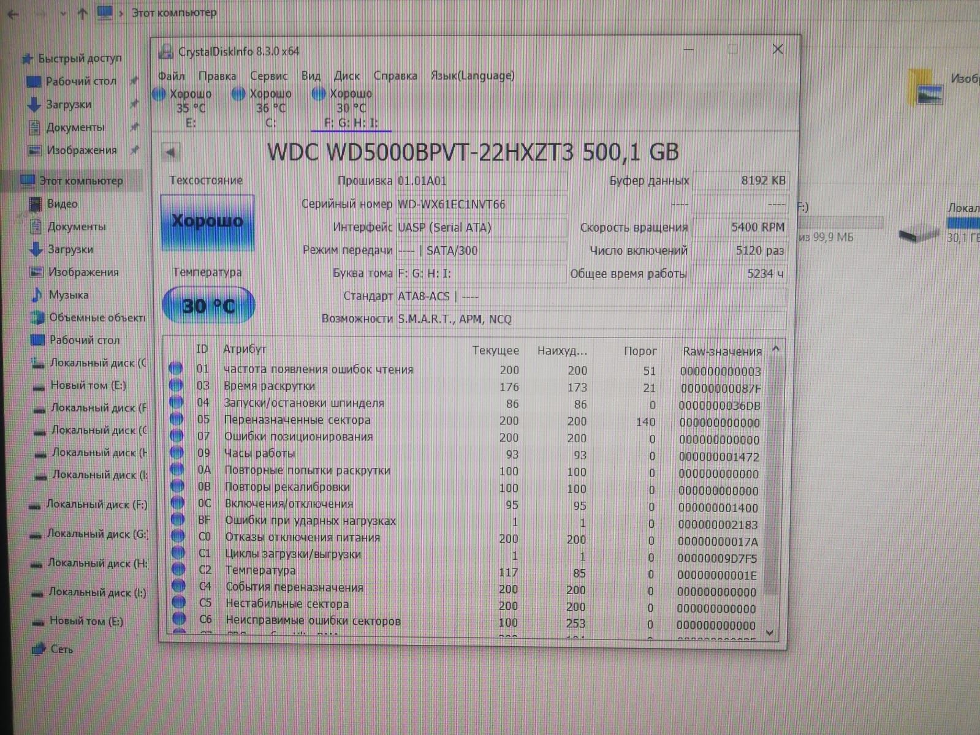Click the 30 °C temperature button

pyautogui.click(x=208, y=305)
